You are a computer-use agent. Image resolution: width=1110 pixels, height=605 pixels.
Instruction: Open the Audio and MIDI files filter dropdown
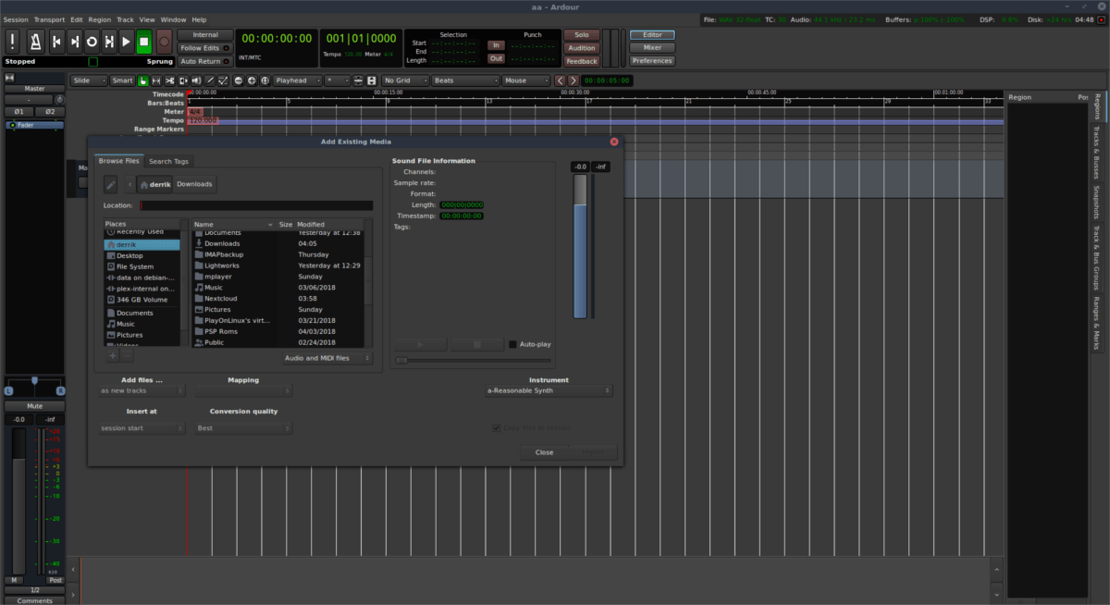point(327,358)
